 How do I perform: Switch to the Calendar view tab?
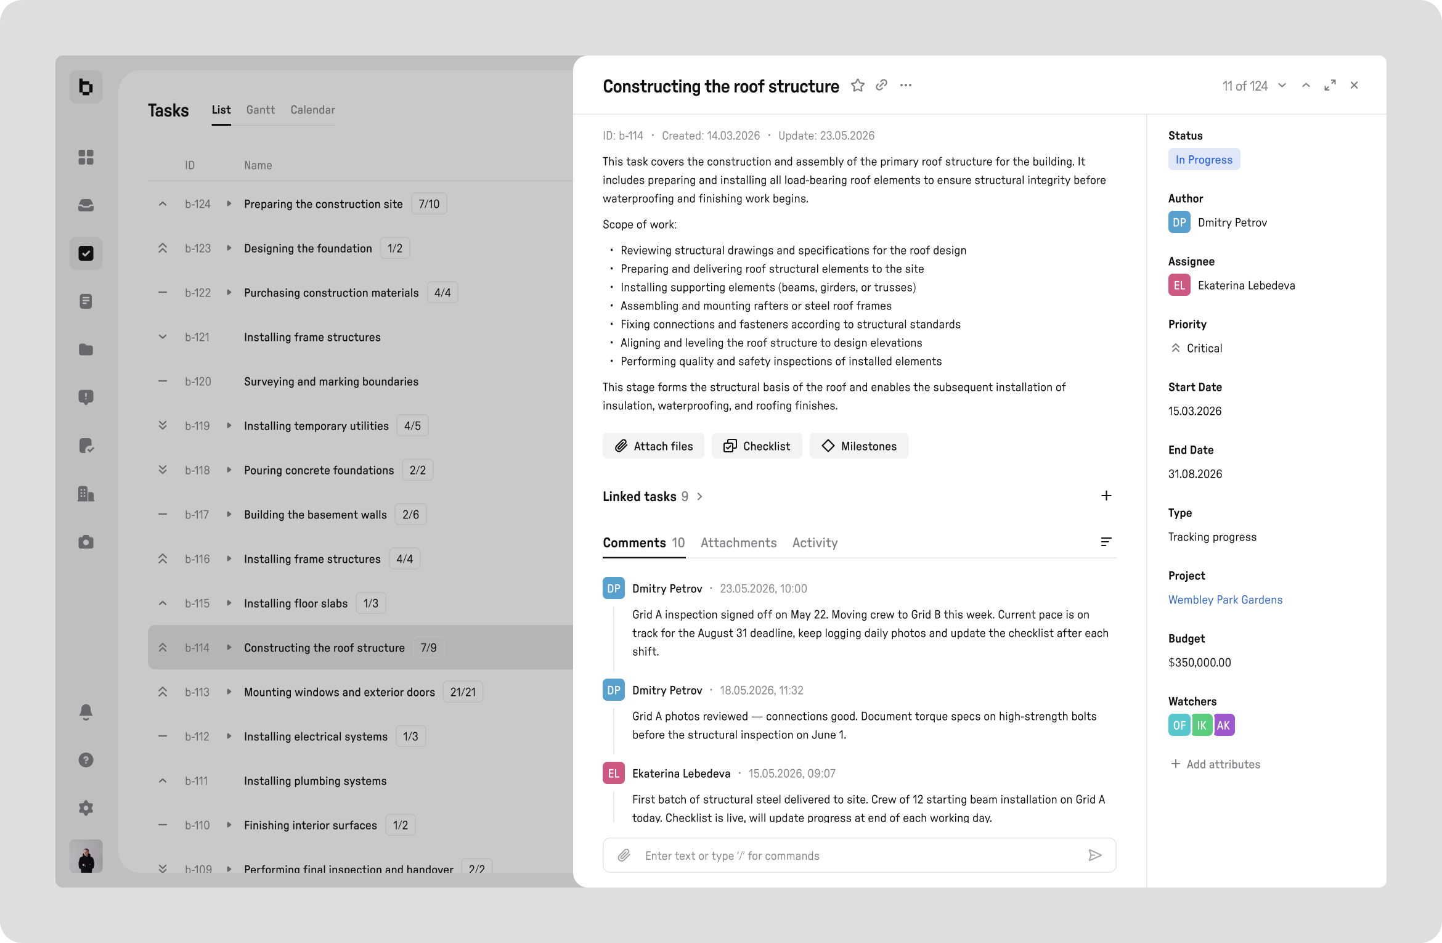pos(313,110)
